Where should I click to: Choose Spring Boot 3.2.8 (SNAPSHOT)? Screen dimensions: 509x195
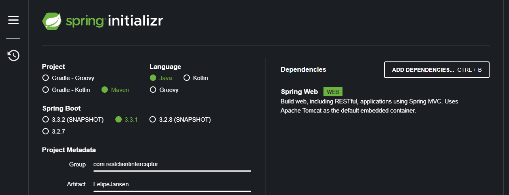click(153, 120)
